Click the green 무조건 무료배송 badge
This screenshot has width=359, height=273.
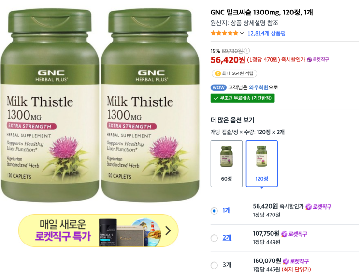(243, 98)
